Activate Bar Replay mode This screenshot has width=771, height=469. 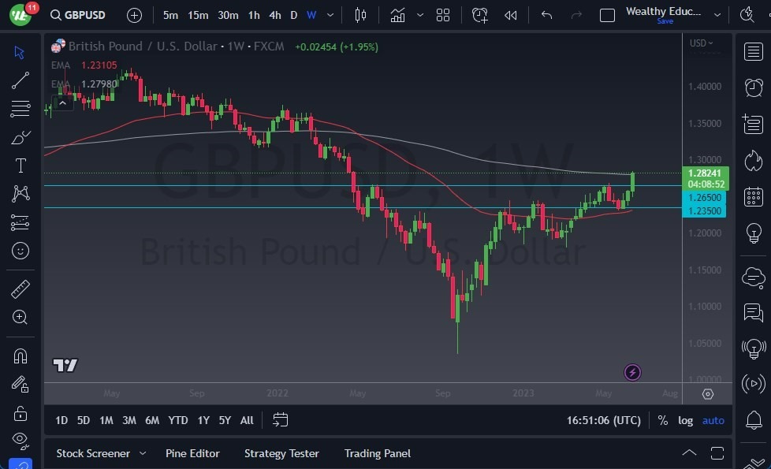[x=509, y=14]
